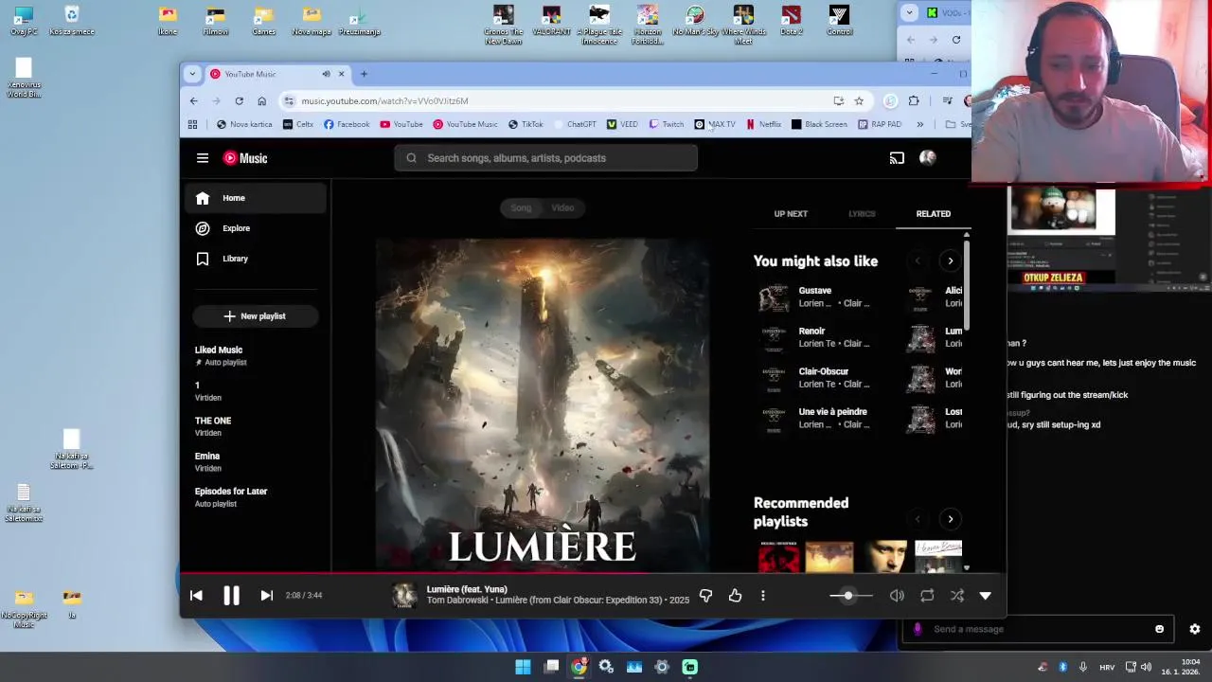This screenshot has width=1212, height=682.
Task: Open the account avatar menu
Action: [927, 158]
